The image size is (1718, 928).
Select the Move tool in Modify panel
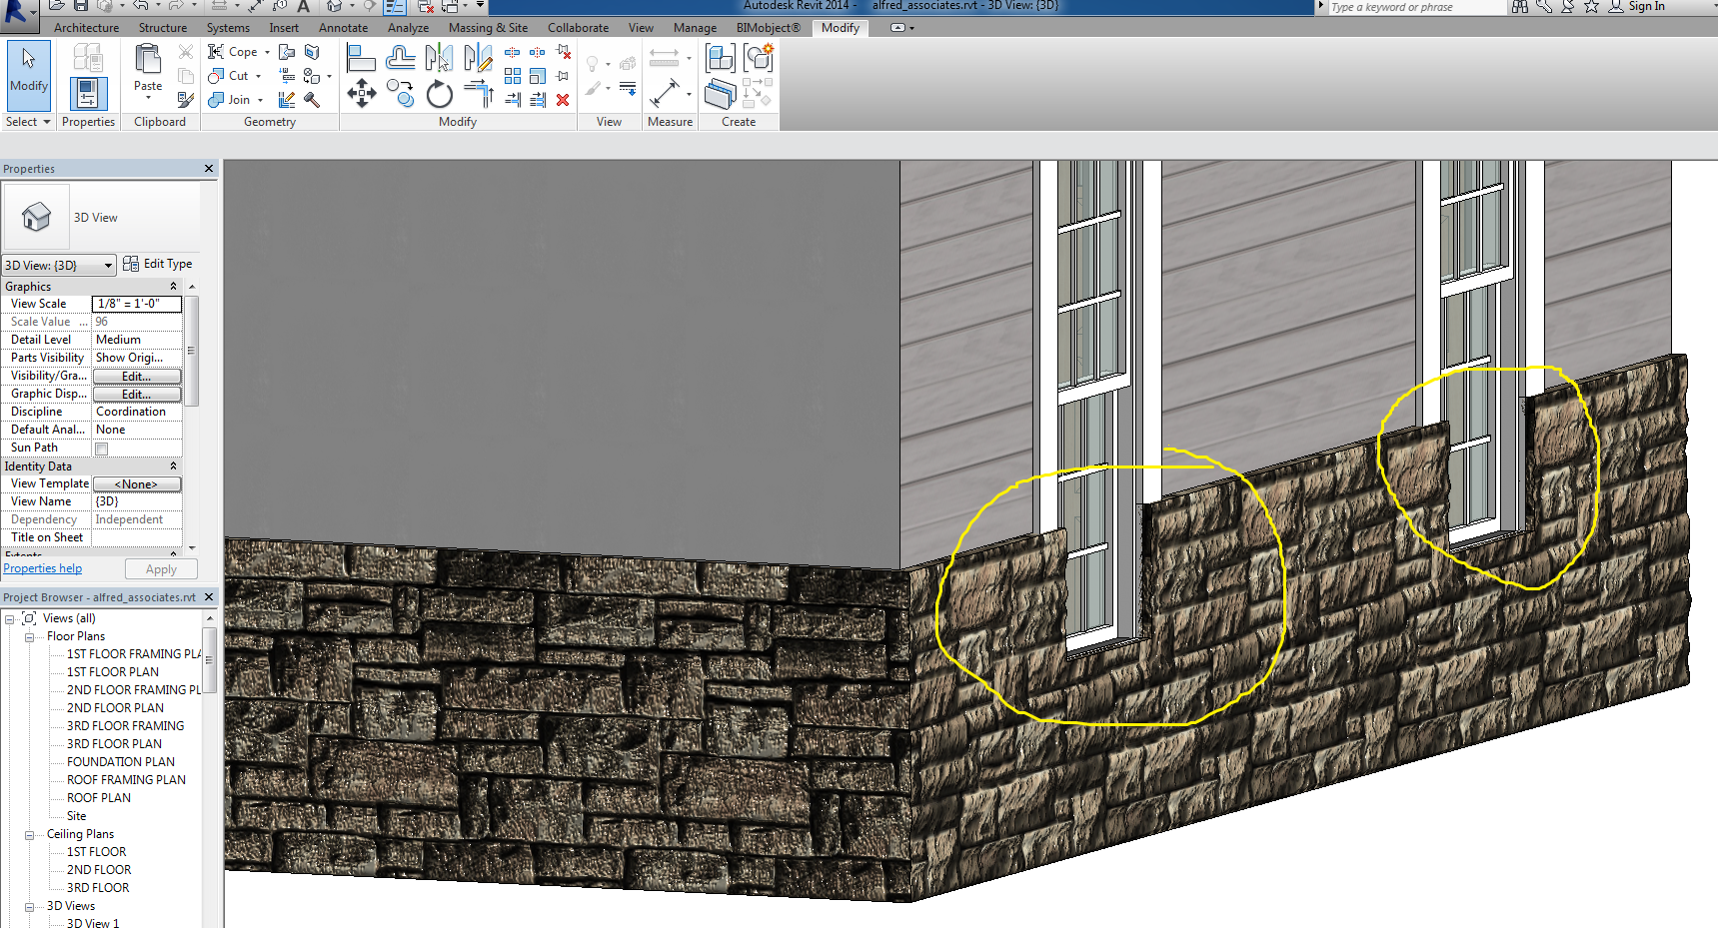point(362,93)
